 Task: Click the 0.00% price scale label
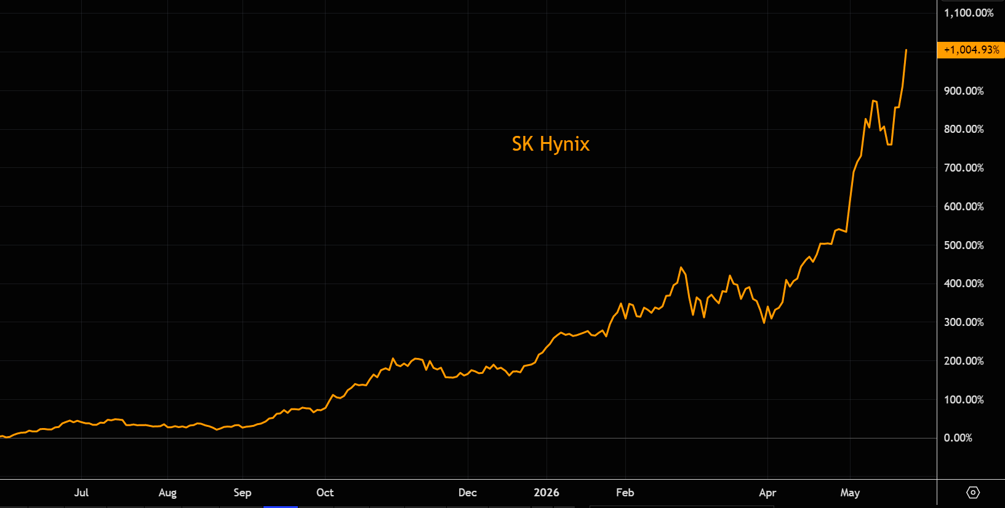[x=958, y=438]
